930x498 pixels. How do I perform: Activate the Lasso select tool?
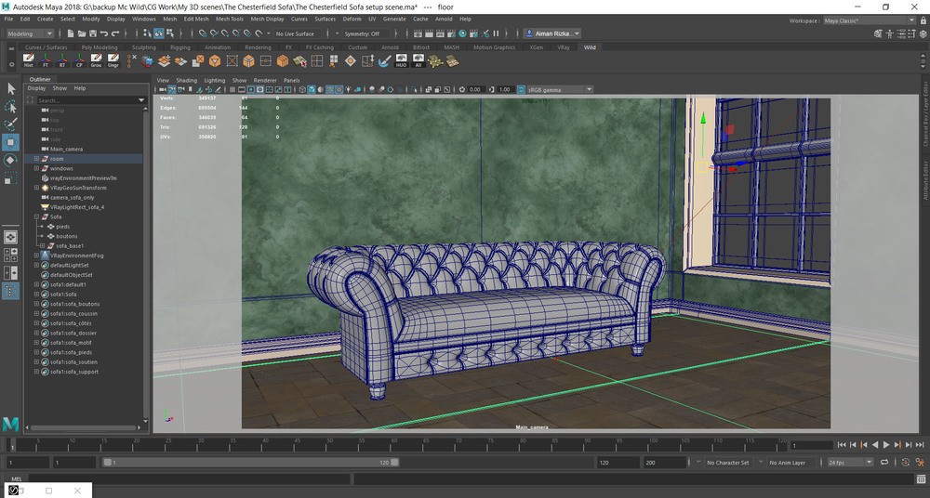click(x=10, y=107)
